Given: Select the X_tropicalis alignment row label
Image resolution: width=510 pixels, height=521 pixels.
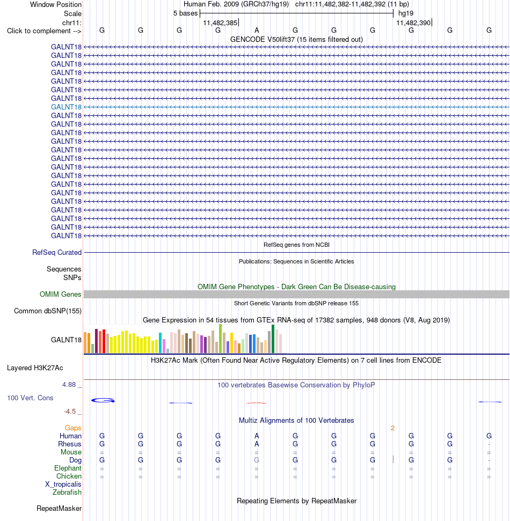Looking at the screenshot, I should [63, 484].
